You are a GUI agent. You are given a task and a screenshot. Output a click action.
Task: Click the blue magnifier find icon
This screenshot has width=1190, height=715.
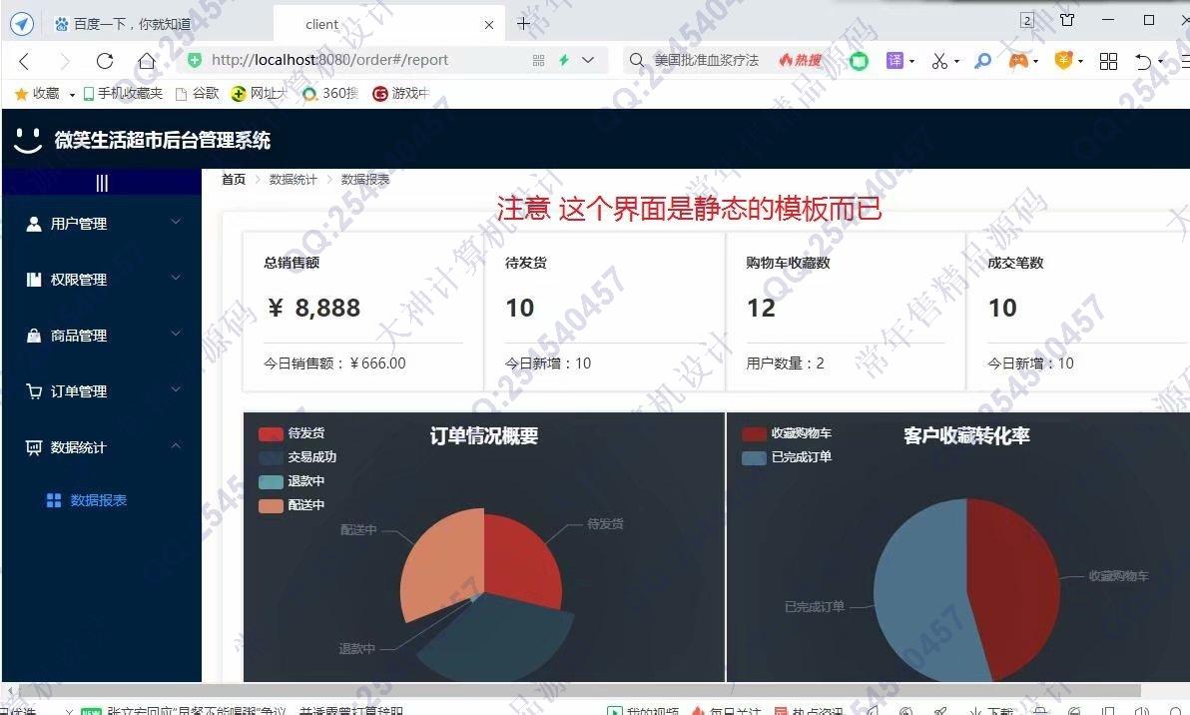coord(982,61)
